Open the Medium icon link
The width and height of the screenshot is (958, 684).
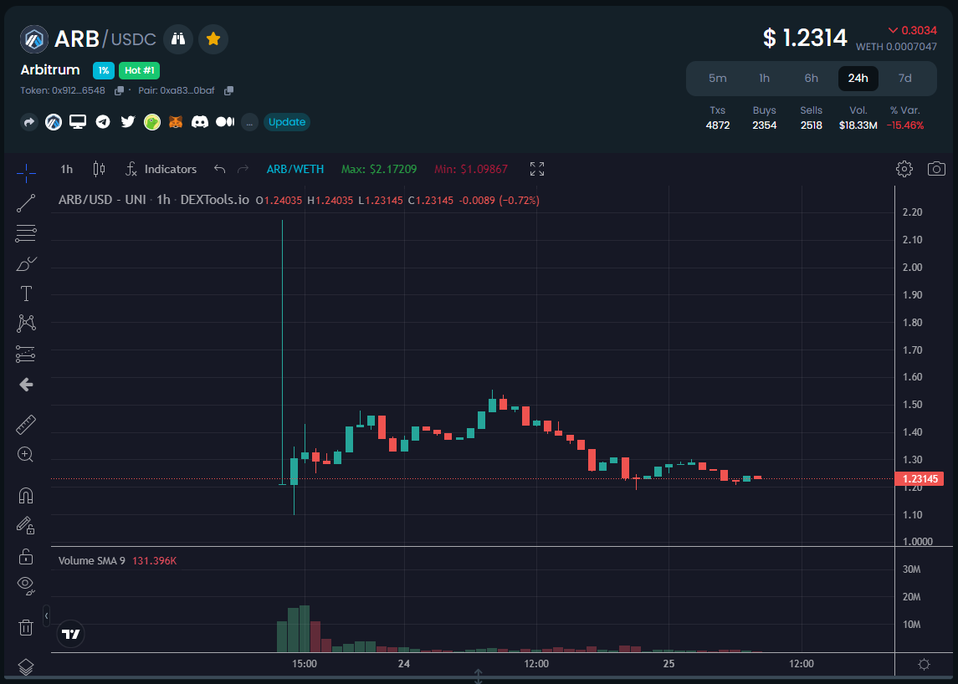[x=225, y=122]
